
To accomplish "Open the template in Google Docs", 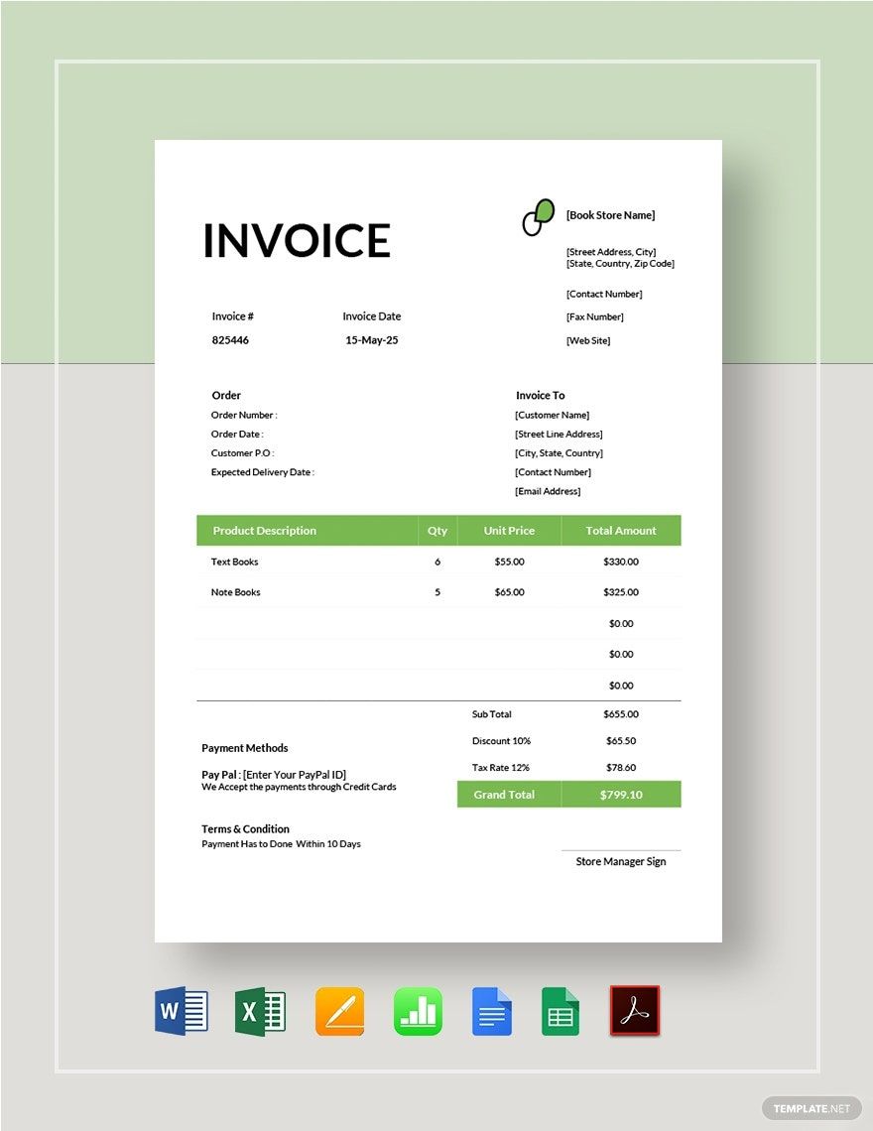I will pos(493,1010).
